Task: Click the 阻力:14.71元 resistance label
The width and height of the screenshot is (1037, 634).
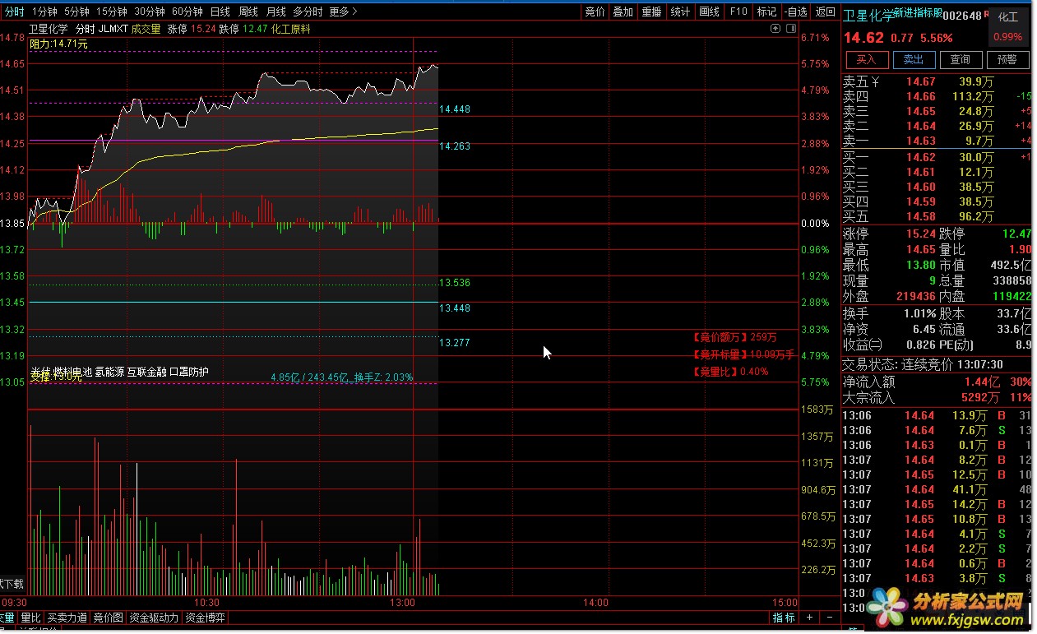Action: click(x=58, y=44)
